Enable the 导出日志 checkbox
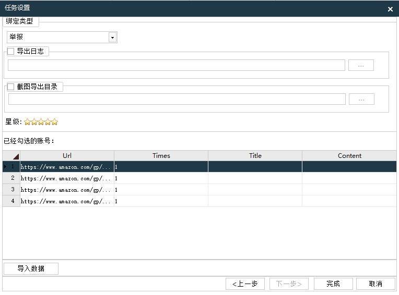Image resolution: width=399 pixels, height=295 pixels. pyautogui.click(x=11, y=51)
